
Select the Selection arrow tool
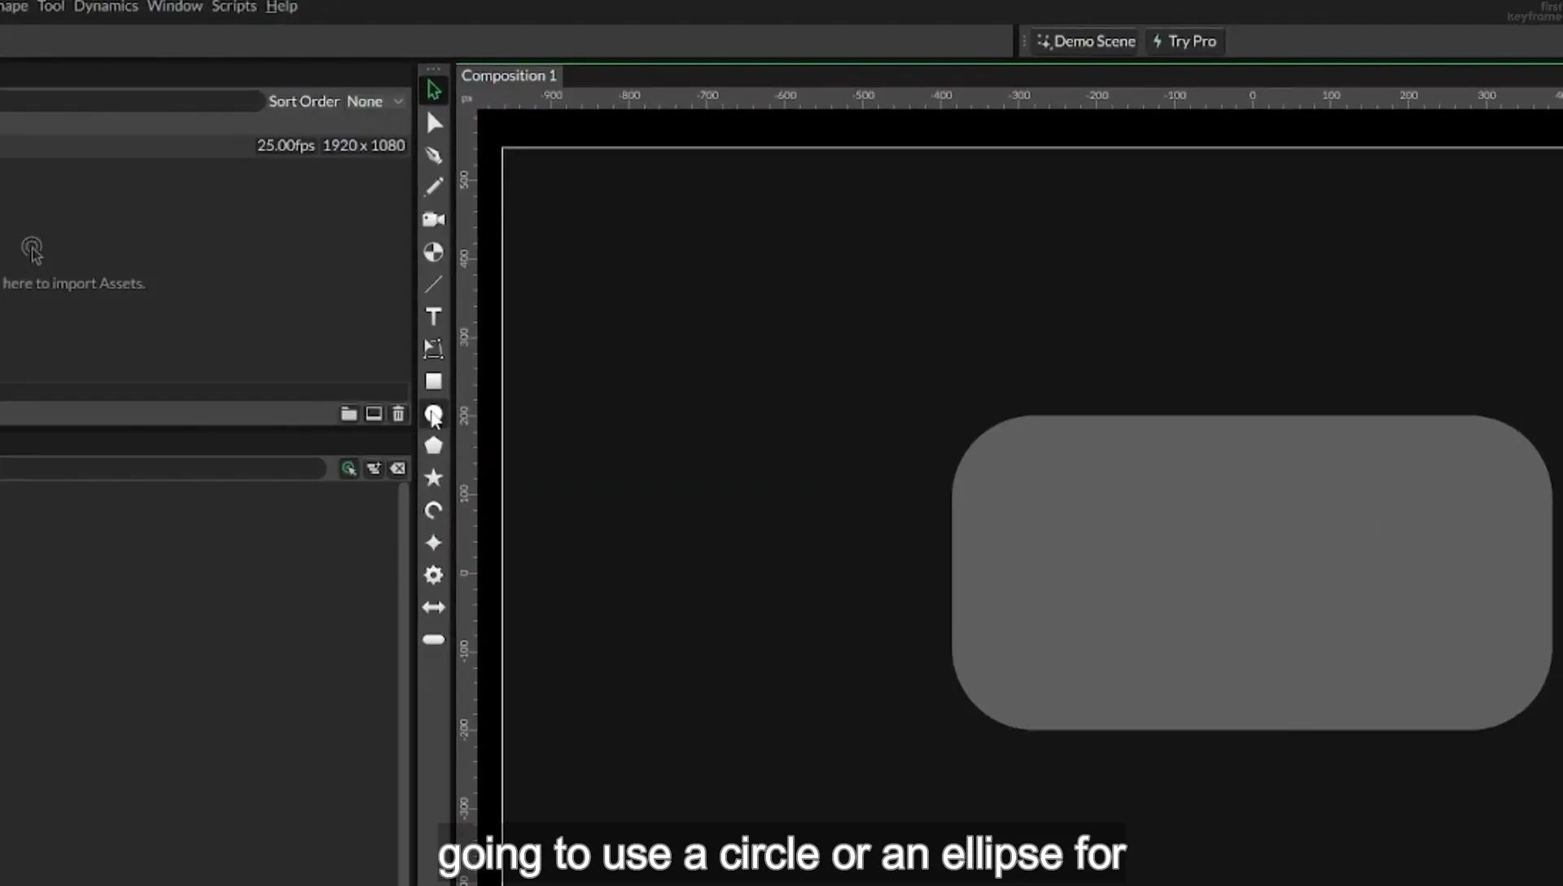[x=434, y=90]
